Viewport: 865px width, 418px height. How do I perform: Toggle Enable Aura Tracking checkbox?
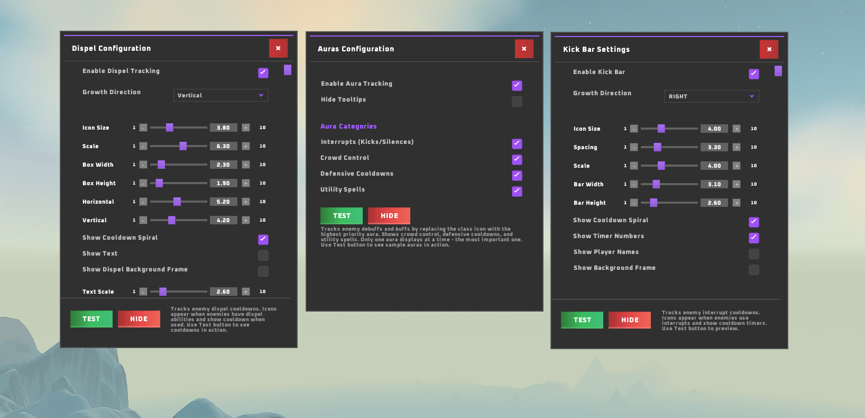point(517,86)
